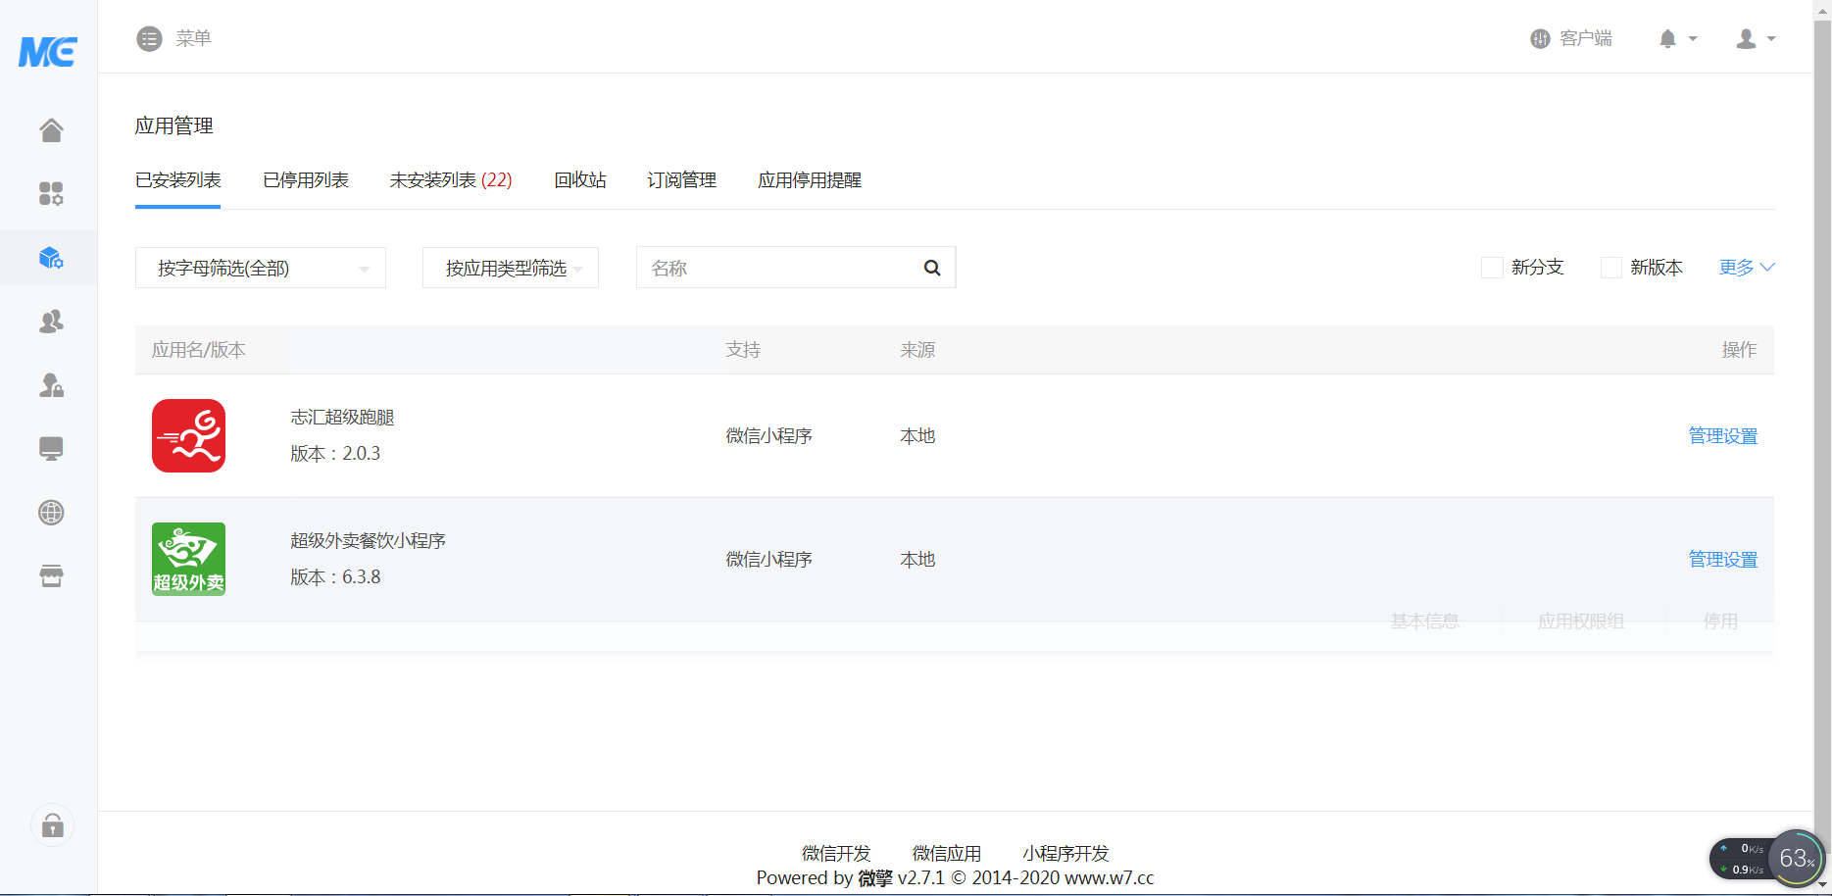
Task: Switch to the 回收站 tab
Action: [579, 179]
